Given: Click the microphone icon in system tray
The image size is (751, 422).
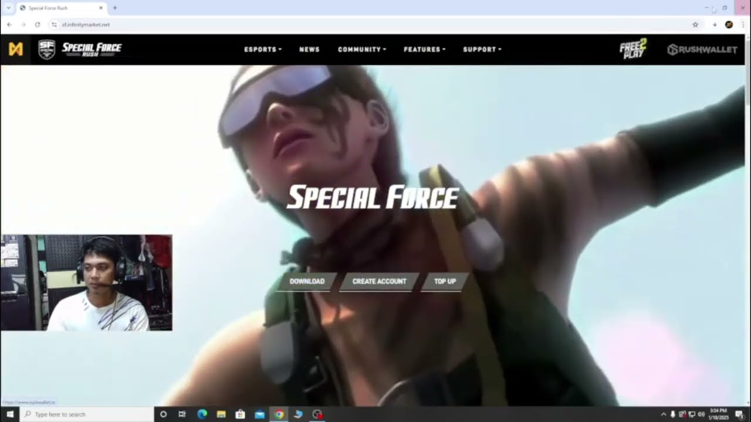Looking at the screenshot, I should click(672, 414).
